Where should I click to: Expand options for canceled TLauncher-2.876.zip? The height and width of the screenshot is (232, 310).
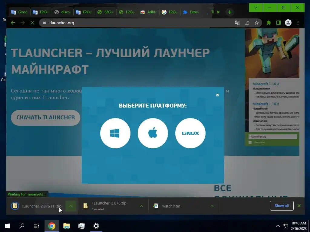click(x=141, y=206)
